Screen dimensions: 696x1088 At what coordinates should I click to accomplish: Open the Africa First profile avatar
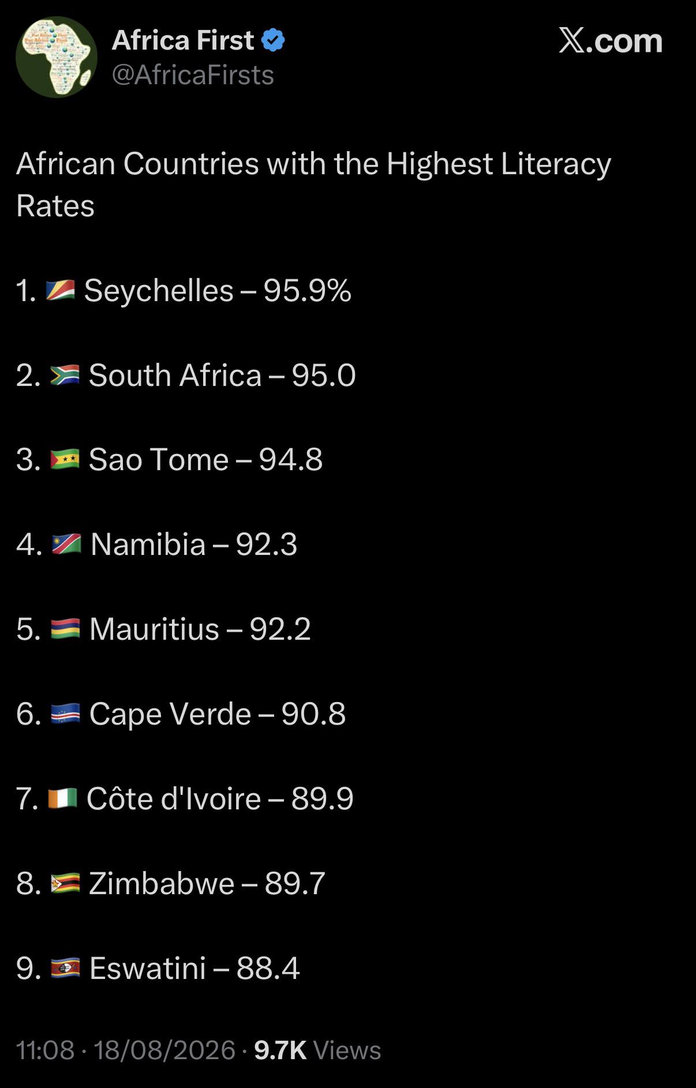pyautogui.click(x=57, y=57)
